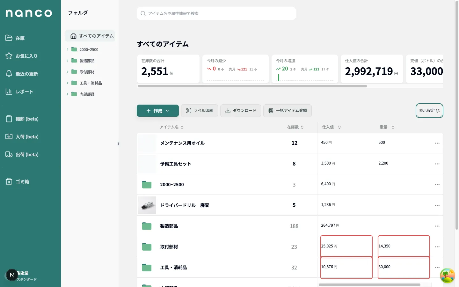Open the 予備工具セット item

(x=176, y=164)
